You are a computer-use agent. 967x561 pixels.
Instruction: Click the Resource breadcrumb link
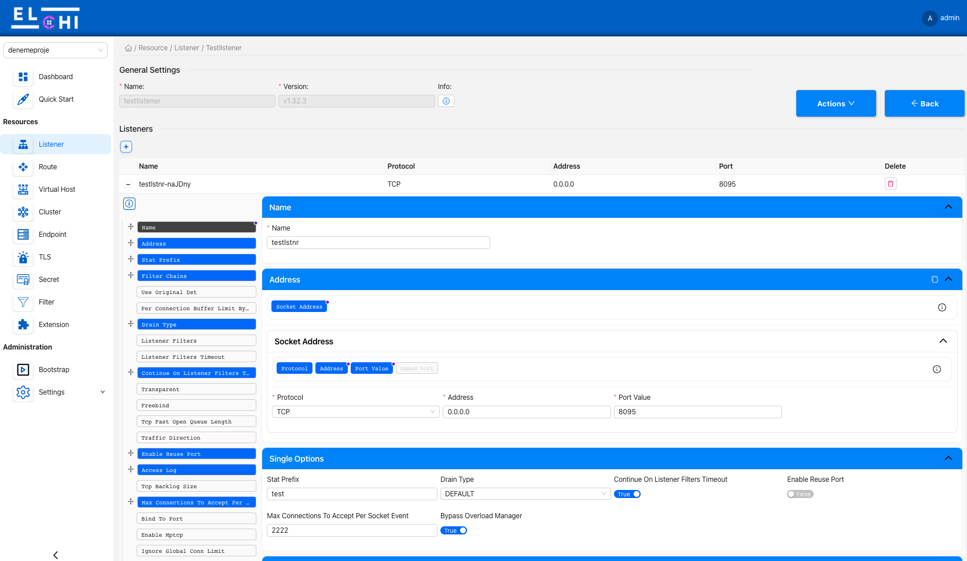tap(153, 48)
